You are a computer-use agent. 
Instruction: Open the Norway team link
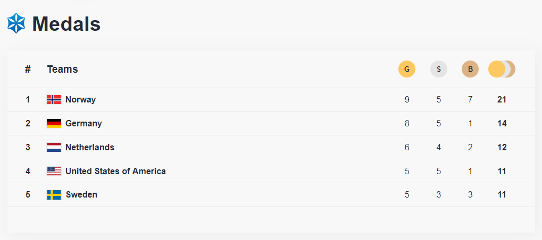80,99
